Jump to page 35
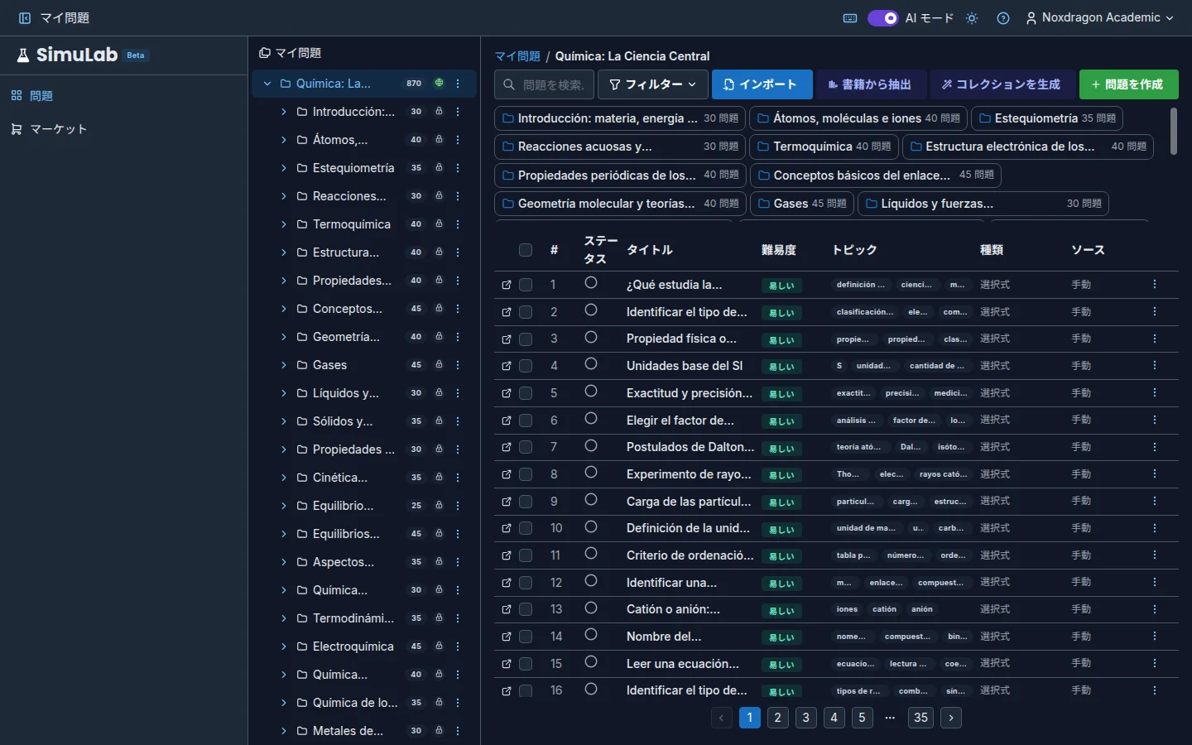Viewport: 1192px width, 745px height. [920, 718]
